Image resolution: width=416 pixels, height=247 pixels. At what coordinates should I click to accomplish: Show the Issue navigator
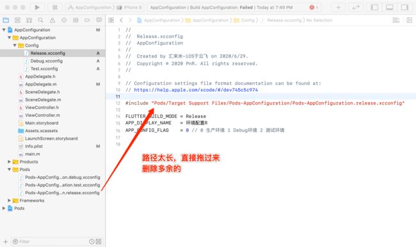click(x=52, y=20)
